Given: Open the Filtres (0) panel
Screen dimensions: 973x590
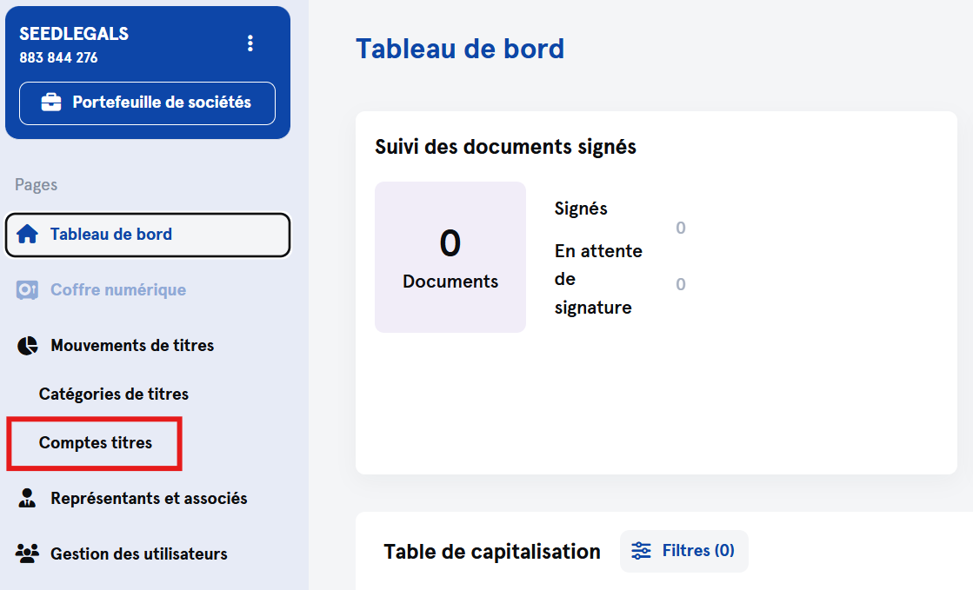Looking at the screenshot, I should click(x=684, y=551).
